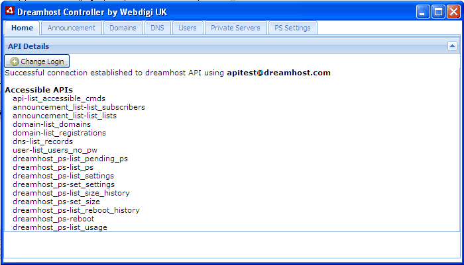Switch to the DNS tab
This screenshot has height=265, width=464.
(157, 28)
